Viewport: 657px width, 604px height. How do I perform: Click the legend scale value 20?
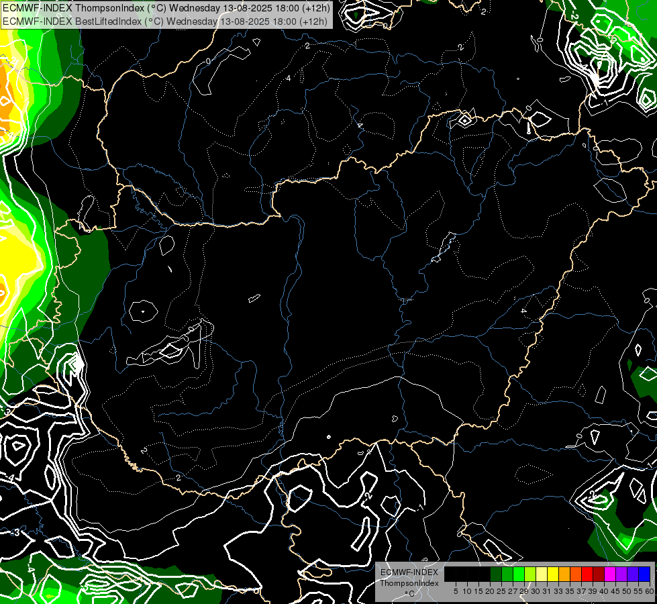tap(490, 591)
